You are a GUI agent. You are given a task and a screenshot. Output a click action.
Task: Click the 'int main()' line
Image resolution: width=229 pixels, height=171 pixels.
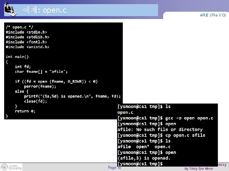tap(17, 57)
